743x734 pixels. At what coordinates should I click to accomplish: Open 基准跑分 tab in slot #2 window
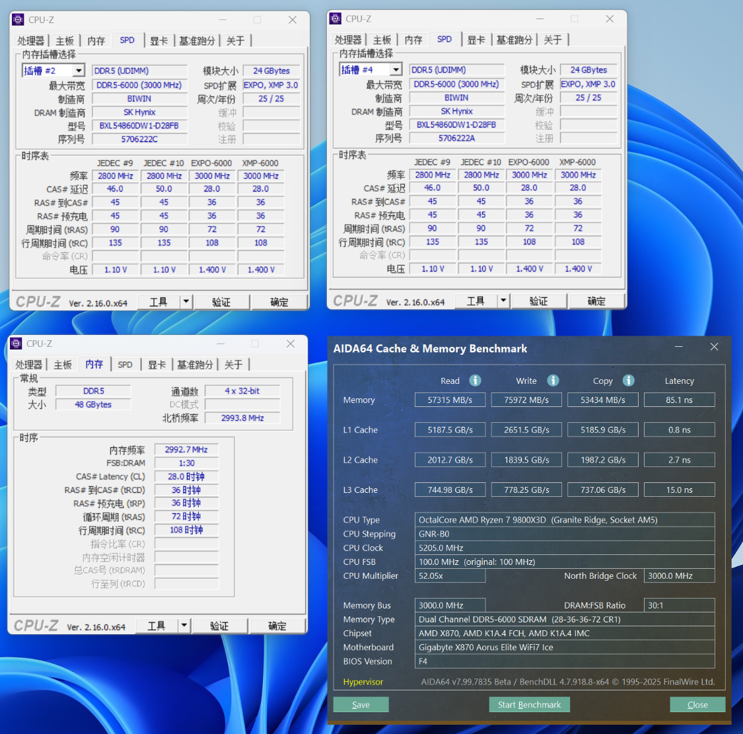pyautogui.click(x=197, y=41)
